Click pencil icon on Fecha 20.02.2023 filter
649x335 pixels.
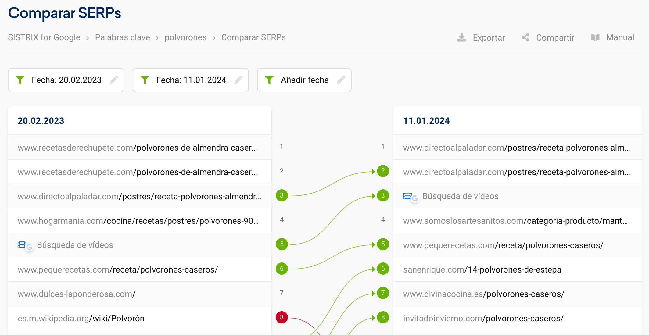[114, 80]
